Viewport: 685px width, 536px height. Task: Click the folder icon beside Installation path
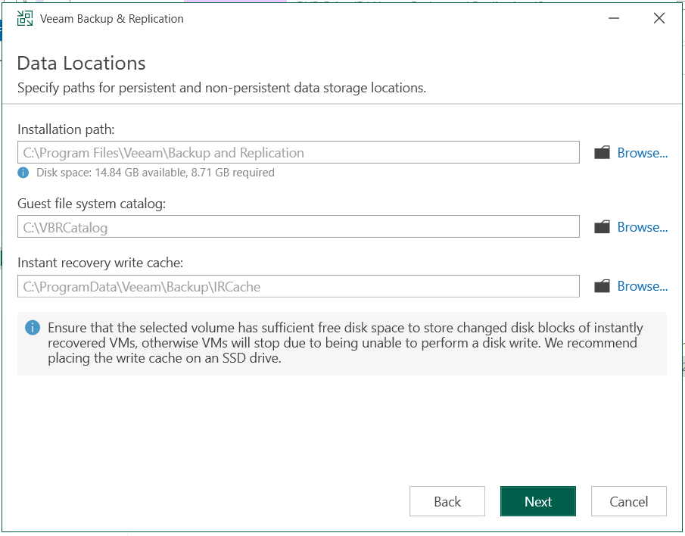pos(602,153)
